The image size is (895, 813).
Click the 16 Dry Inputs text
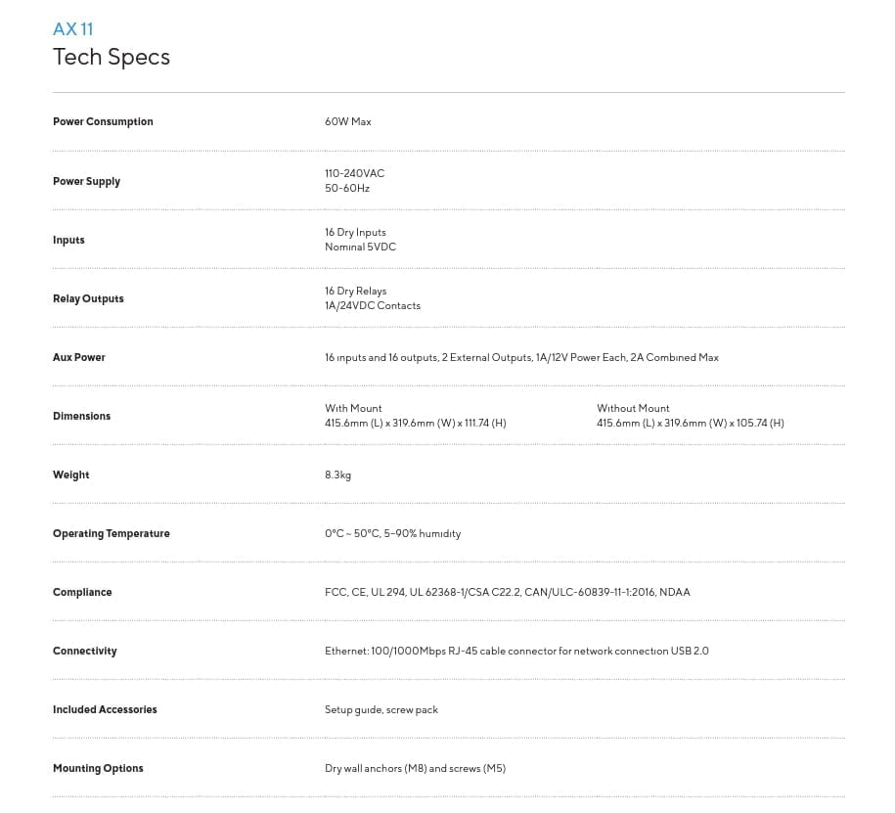(355, 233)
